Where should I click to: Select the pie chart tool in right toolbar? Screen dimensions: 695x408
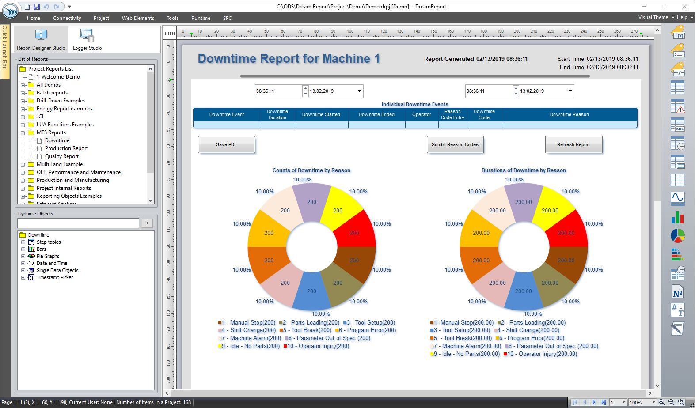(x=677, y=236)
